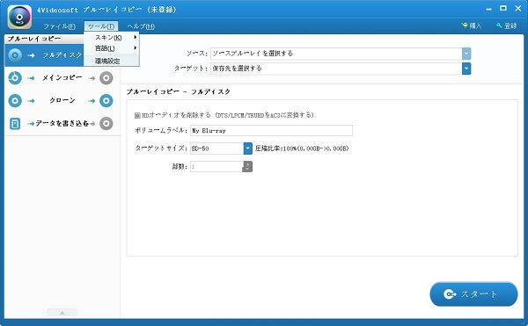Close the open ツール(T) menu
The image size is (528, 326).
(101, 26)
